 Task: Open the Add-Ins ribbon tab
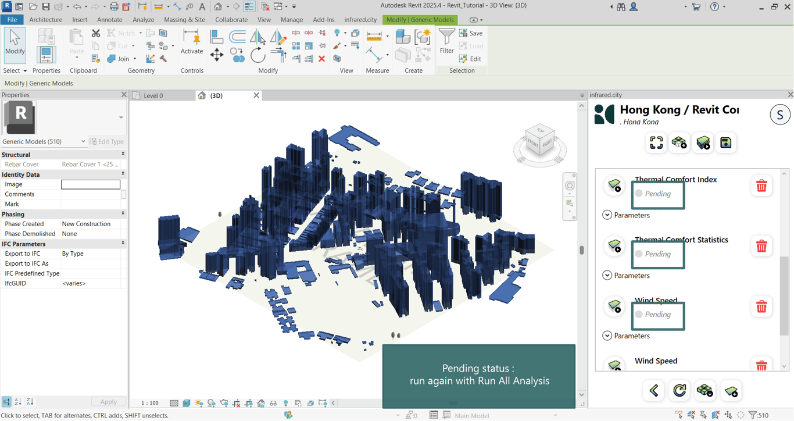(324, 20)
